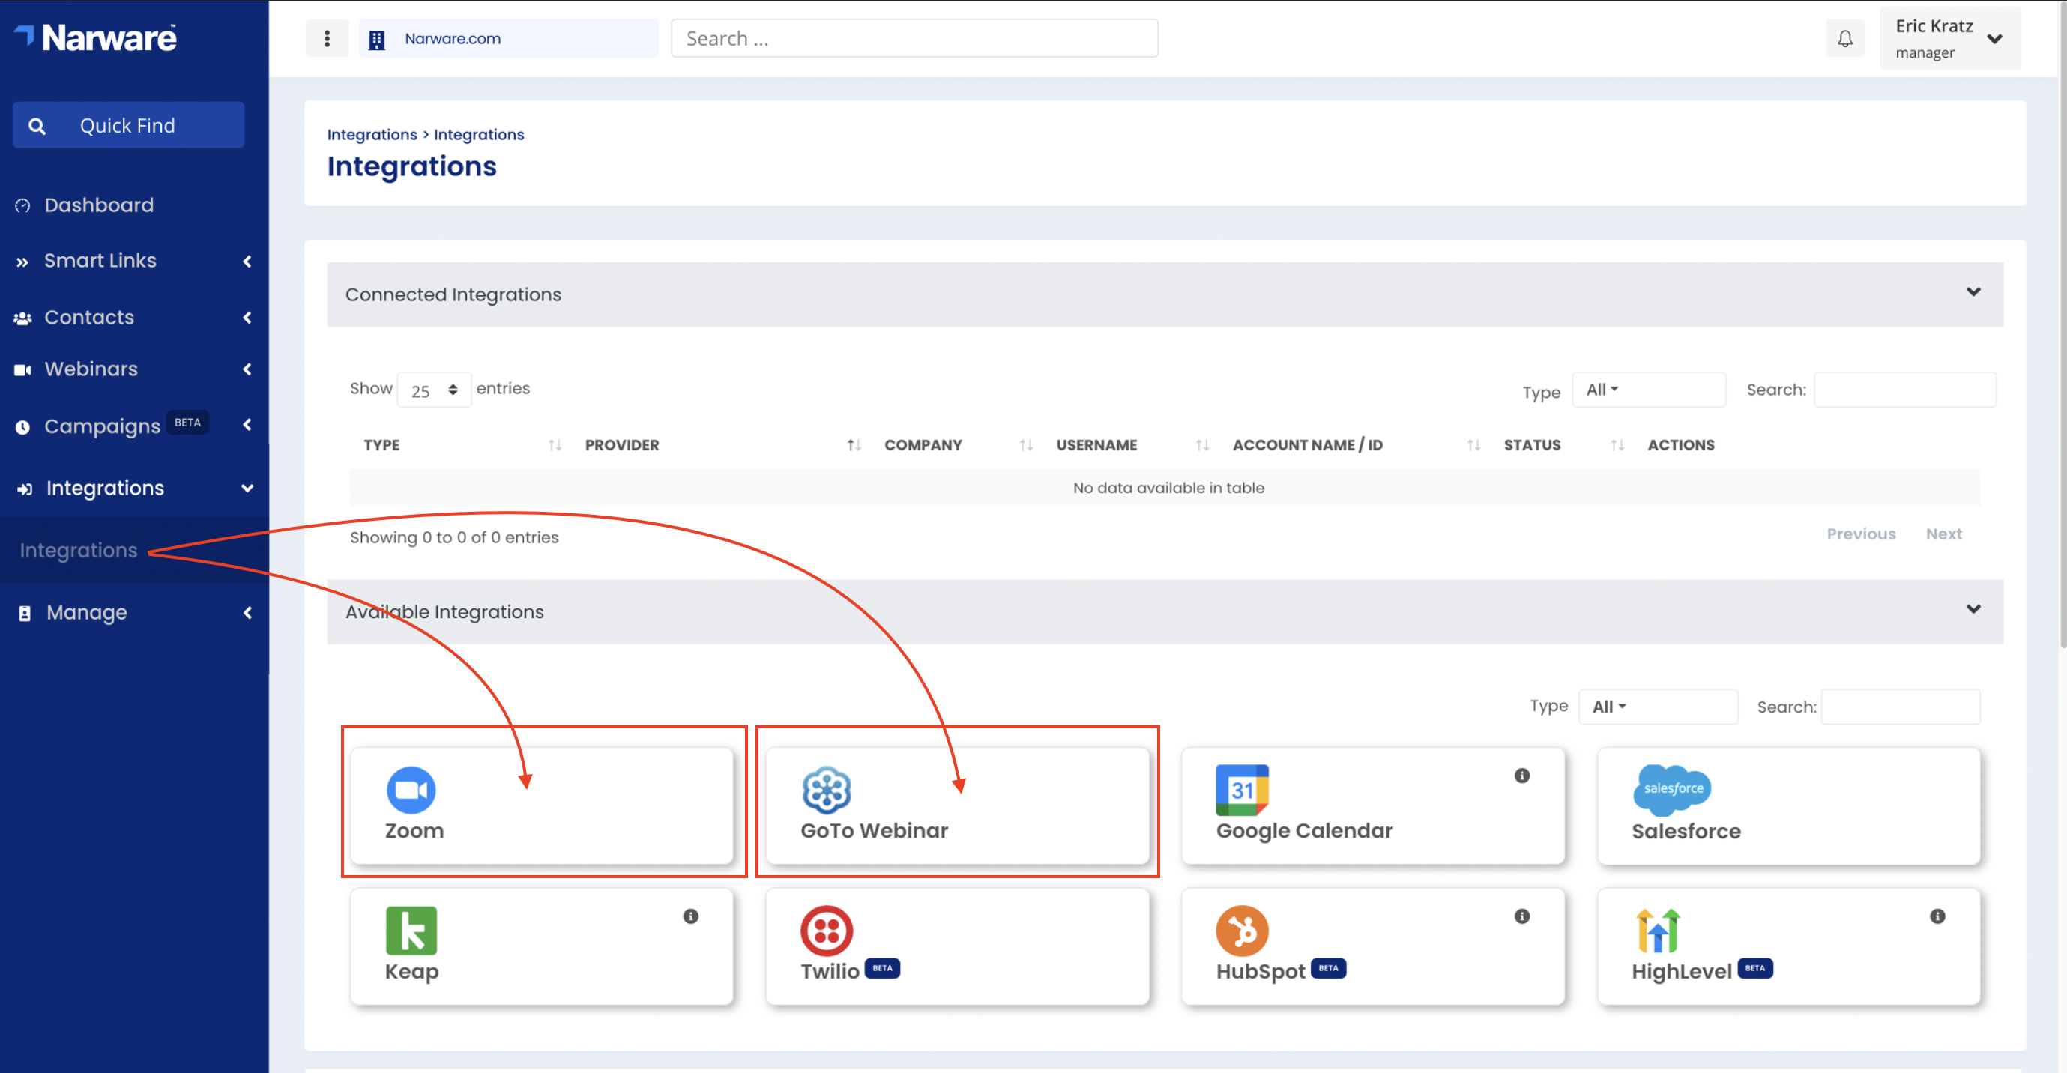Select Integrations sub-item in sidebar

(79, 550)
